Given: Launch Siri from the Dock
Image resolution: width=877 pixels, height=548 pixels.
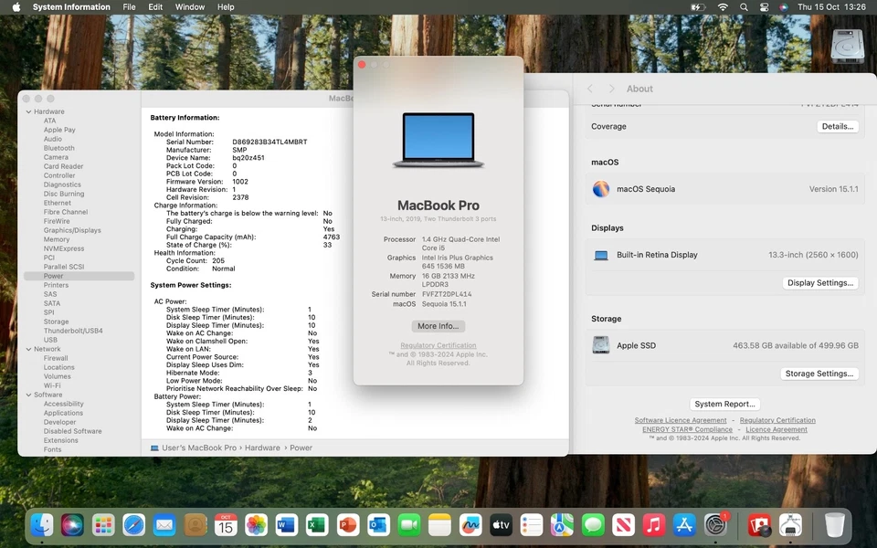Looking at the screenshot, I should (x=73, y=525).
